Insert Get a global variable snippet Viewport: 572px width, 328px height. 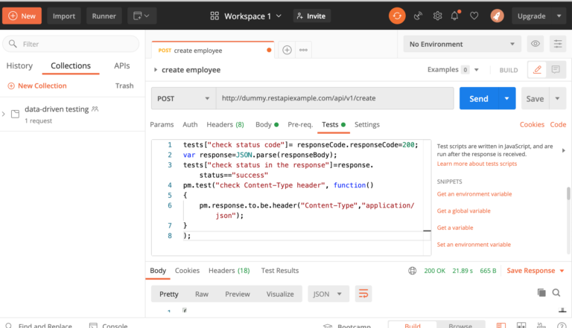pyautogui.click(x=464, y=211)
